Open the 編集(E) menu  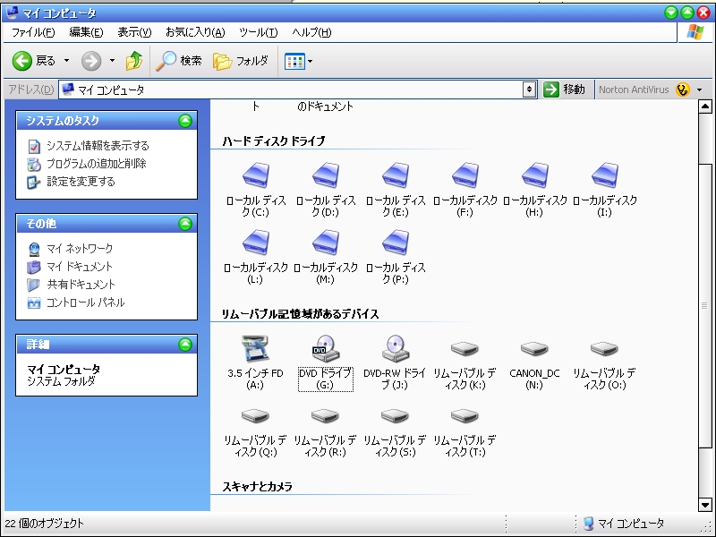86,32
